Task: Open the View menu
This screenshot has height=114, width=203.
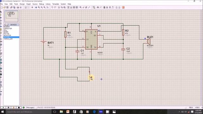Action: (x=6, y=4)
